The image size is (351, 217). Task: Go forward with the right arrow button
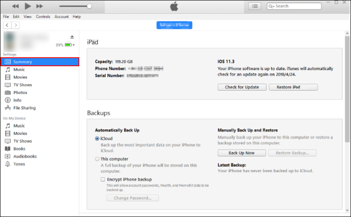pyautogui.click(x=15, y=25)
